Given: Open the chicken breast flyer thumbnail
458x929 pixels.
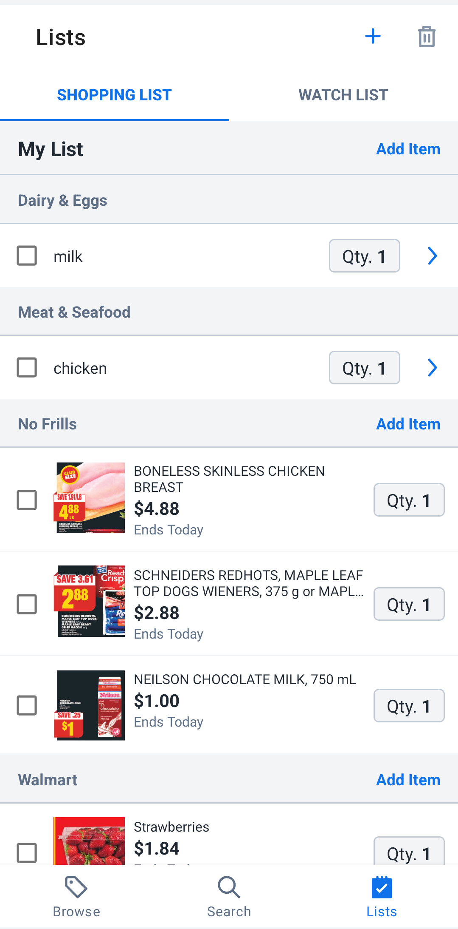Looking at the screenshot, I should coord(90,497).
